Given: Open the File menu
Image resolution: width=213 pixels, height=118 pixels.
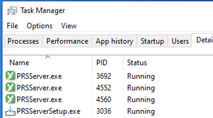Looking at the screenshot, I should 12,26.
